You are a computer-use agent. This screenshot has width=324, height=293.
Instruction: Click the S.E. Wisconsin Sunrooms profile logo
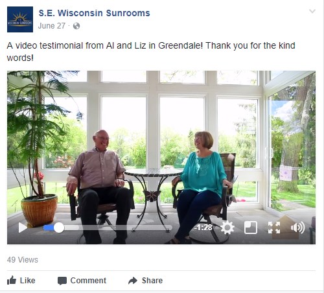20,19
